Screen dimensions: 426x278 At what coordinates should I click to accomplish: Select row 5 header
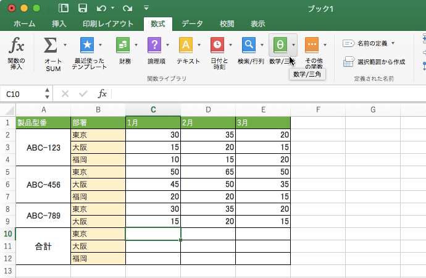tap(8, 172)
